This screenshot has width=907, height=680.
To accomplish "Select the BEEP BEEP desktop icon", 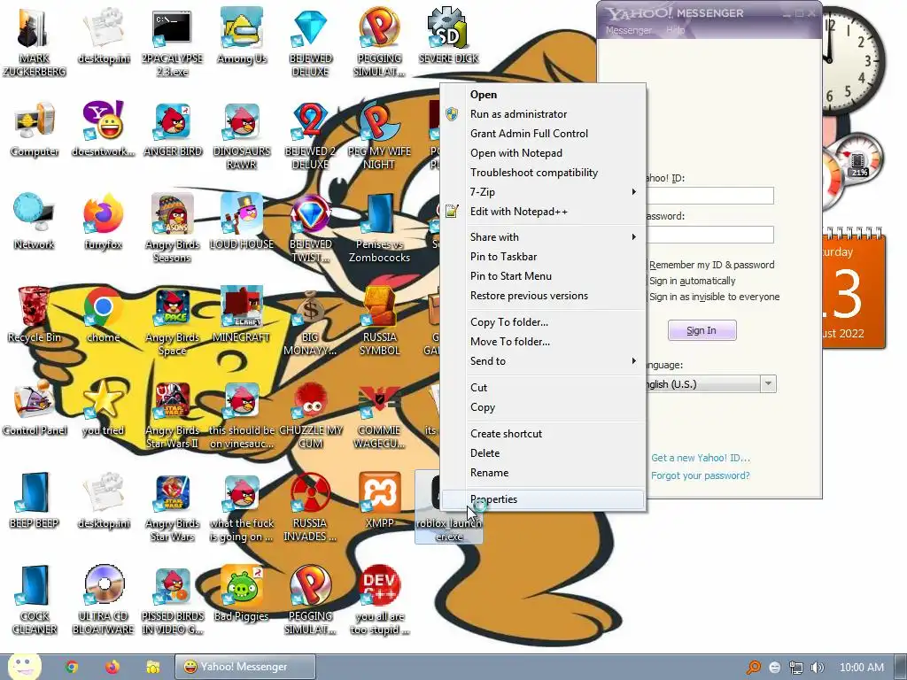I will [34, 494].
